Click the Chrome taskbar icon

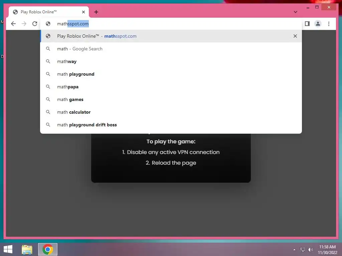pyautogui.click(x=48, y=249)
